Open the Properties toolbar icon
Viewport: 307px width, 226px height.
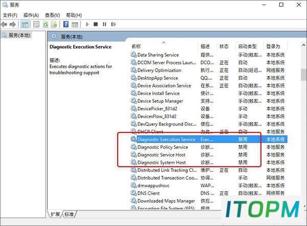[36, 25]
